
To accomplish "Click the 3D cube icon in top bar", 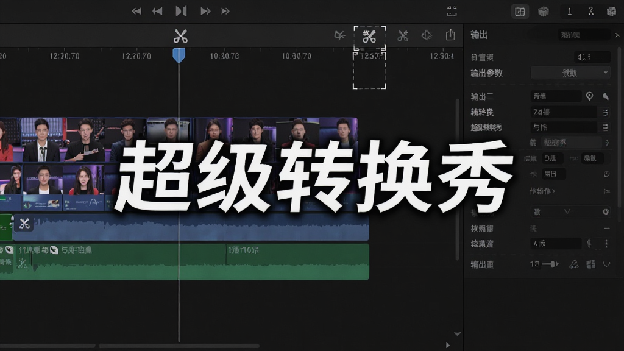I will point(543,12).
